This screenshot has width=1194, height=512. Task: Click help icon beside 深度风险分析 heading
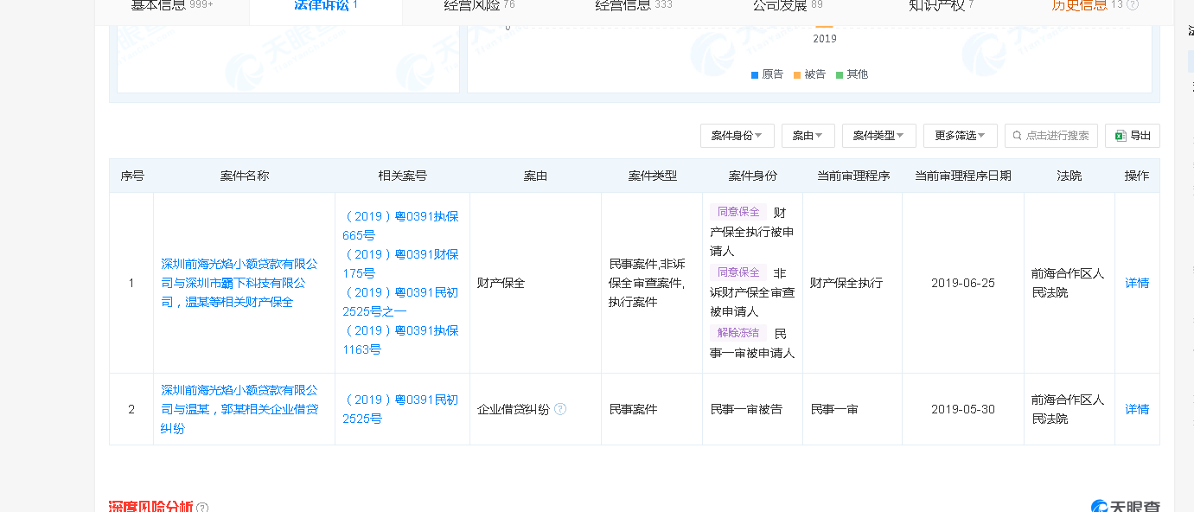pyautogui.click(x=202, y=508)
